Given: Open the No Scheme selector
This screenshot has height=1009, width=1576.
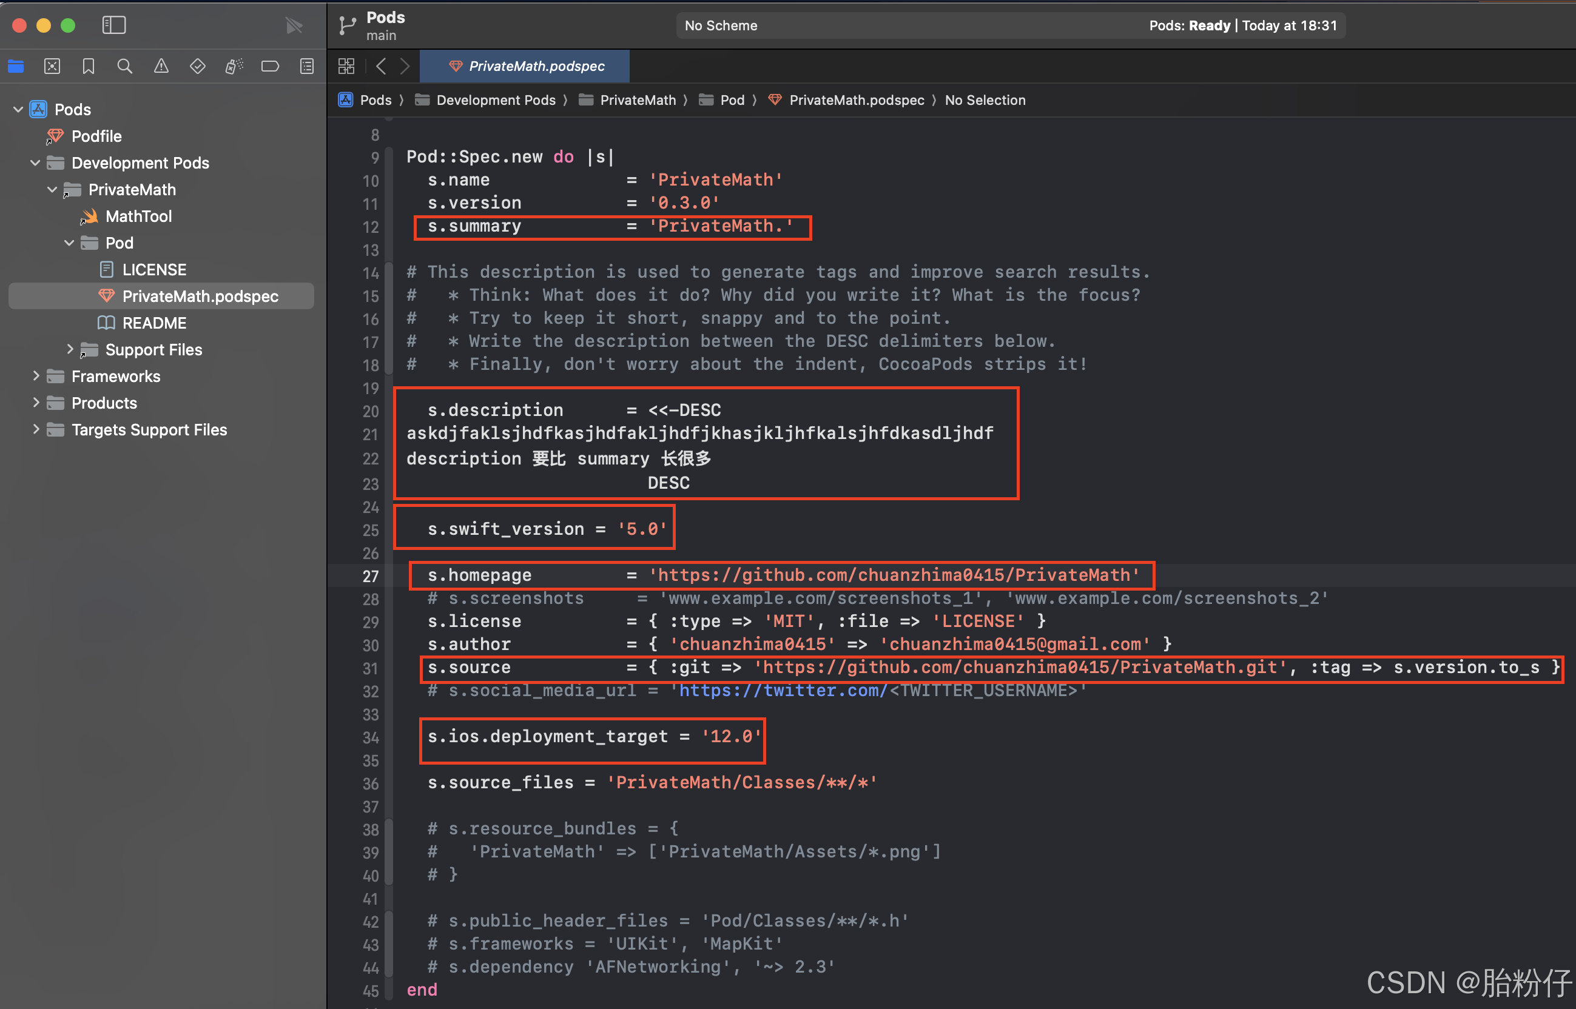Looking at the screenshot, I should point(721,25).
